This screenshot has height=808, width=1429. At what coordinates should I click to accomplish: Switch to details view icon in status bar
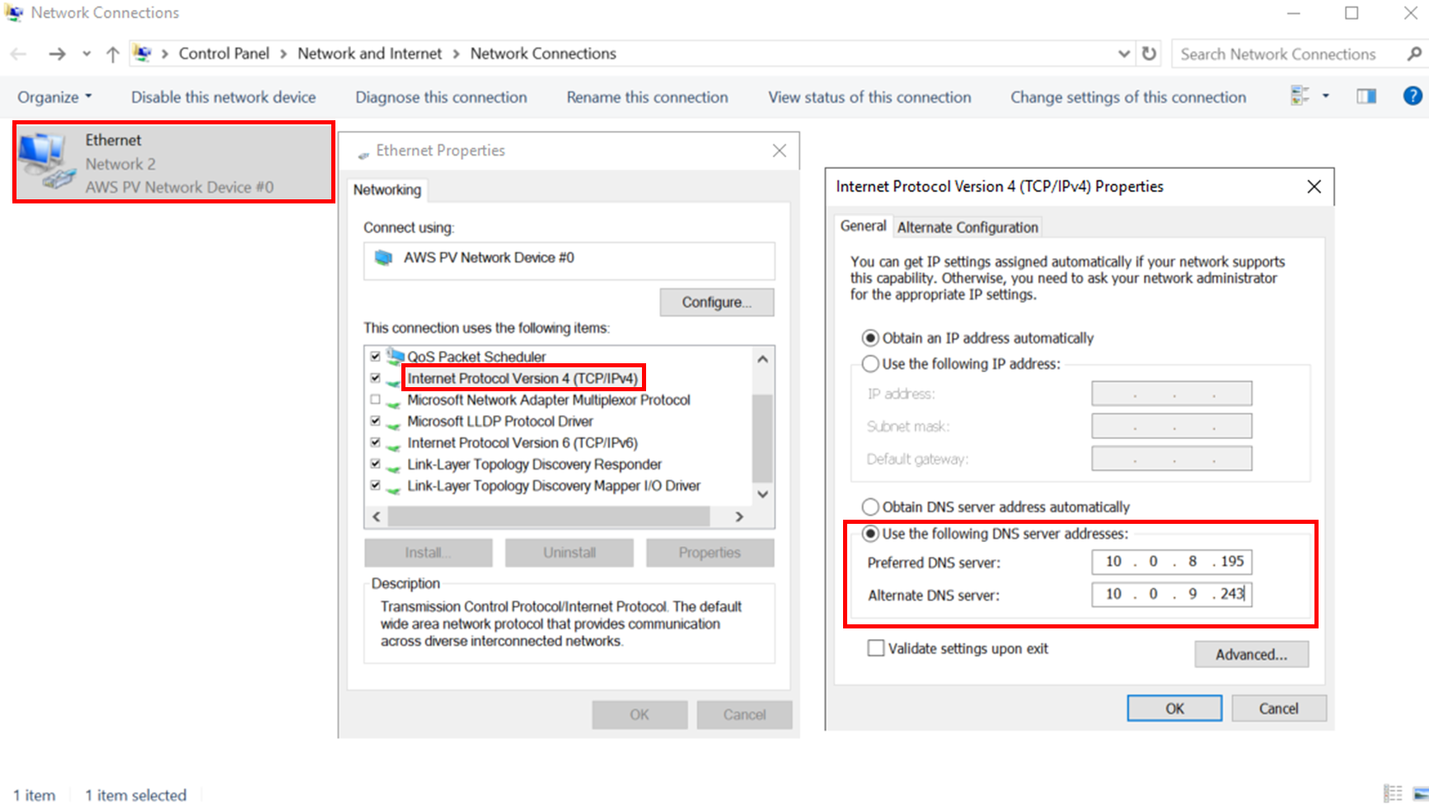tap(1393, 793)
